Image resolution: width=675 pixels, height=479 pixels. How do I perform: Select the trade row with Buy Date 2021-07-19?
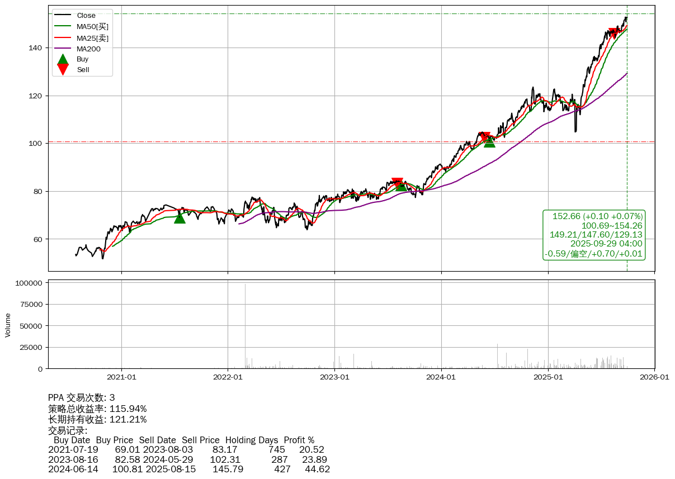[x=186, y=449]
